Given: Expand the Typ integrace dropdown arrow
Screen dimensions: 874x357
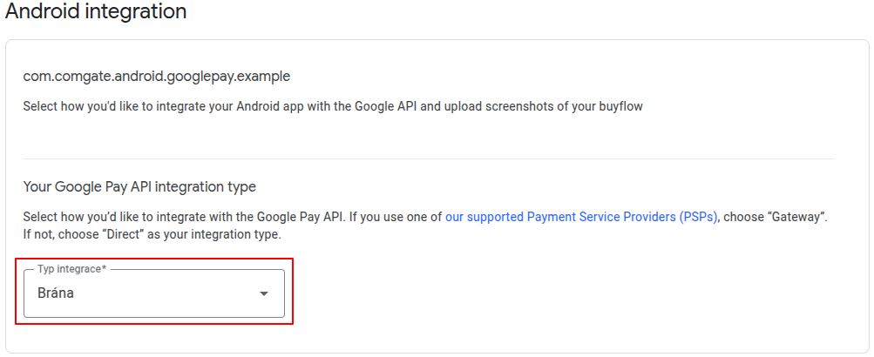Looking at the screenshot, I should 264,293.
